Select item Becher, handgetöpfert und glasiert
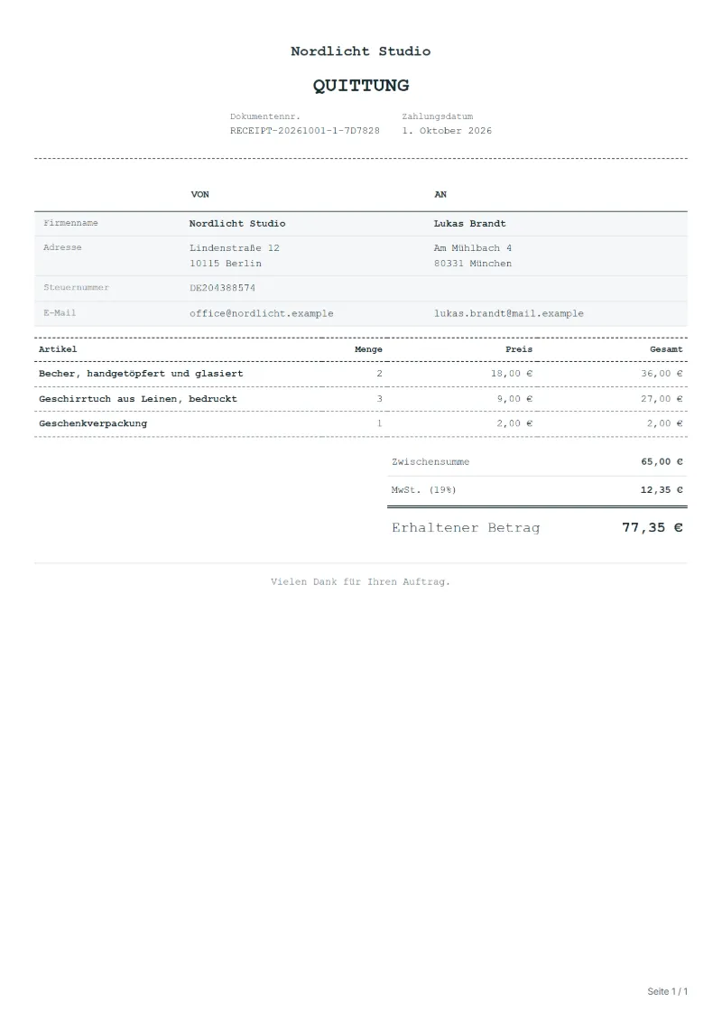This screenshot has width=722, height=1021. click(x=142, y=374)
